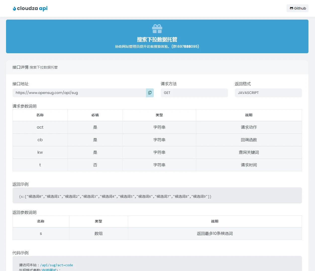This screenshot has height=271, width=315.
Task: Click the 接口详情 section heading
Action: (20, 67)
